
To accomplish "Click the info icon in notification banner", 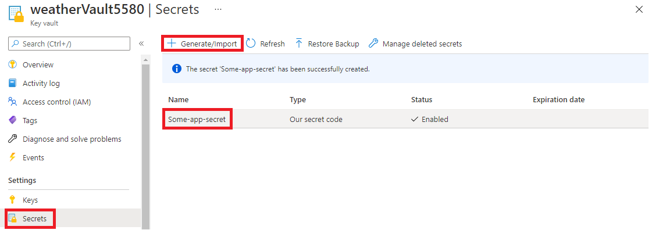I will point(177,69).
